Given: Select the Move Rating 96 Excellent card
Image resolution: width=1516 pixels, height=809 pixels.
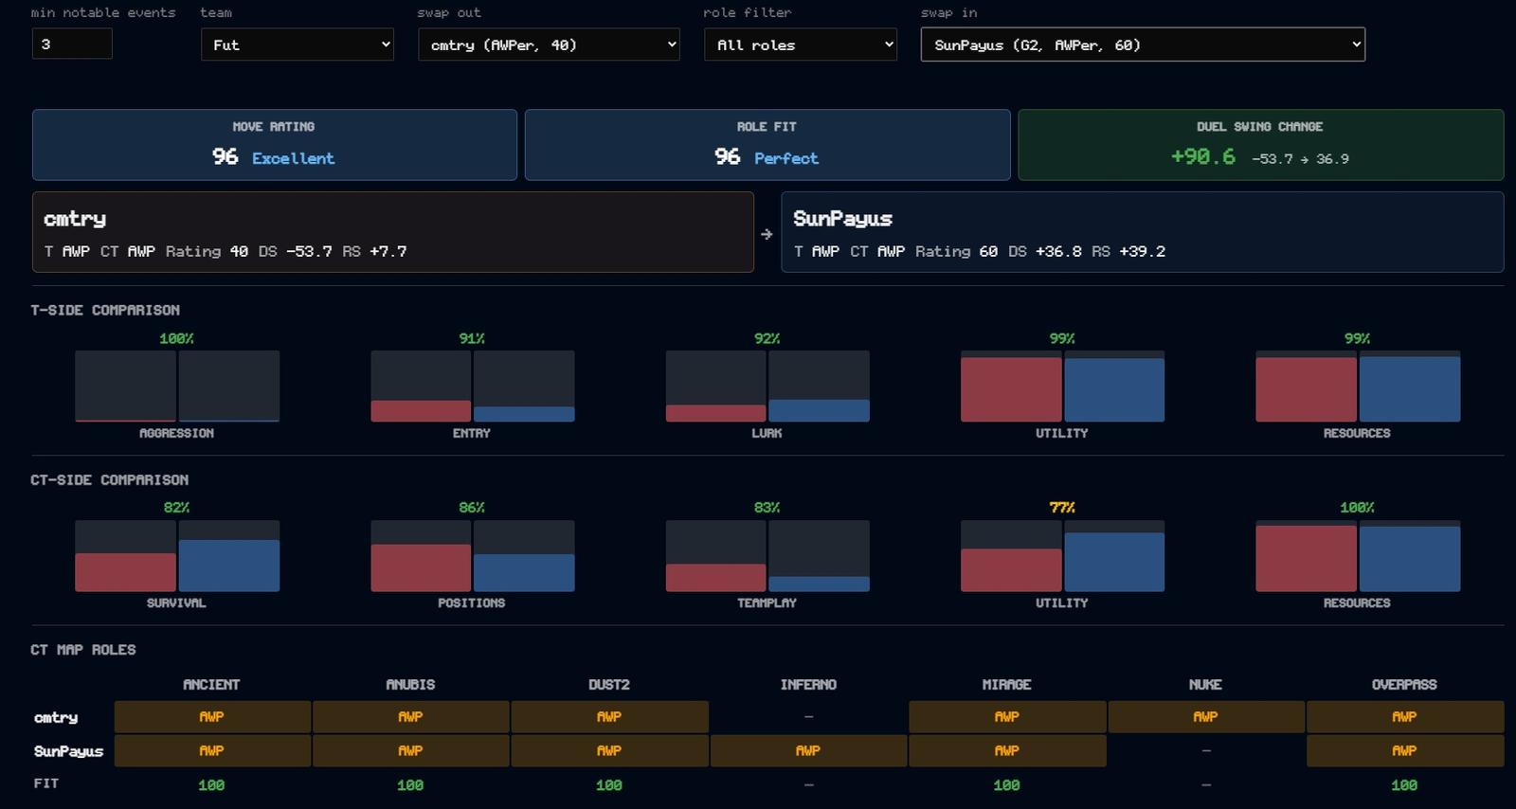Looking at the screenshot, I should click(x=275, y=145).
